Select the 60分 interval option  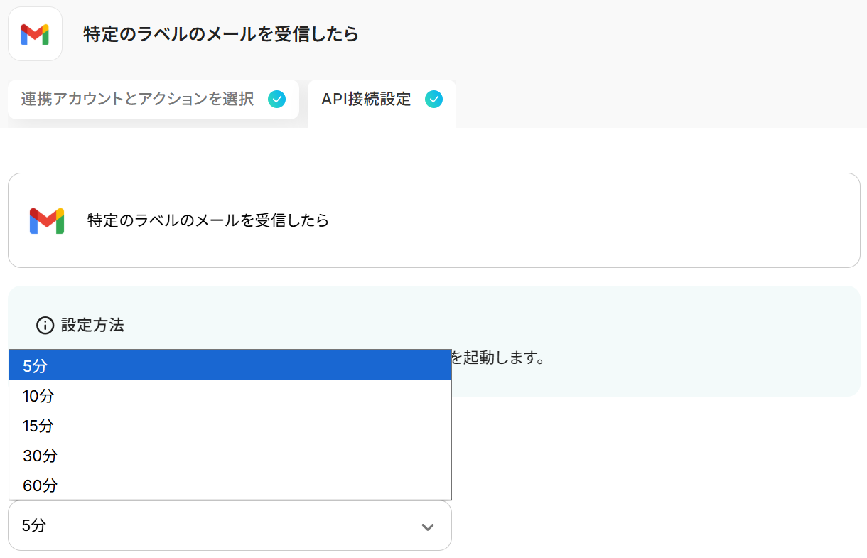tap(230, 485)
